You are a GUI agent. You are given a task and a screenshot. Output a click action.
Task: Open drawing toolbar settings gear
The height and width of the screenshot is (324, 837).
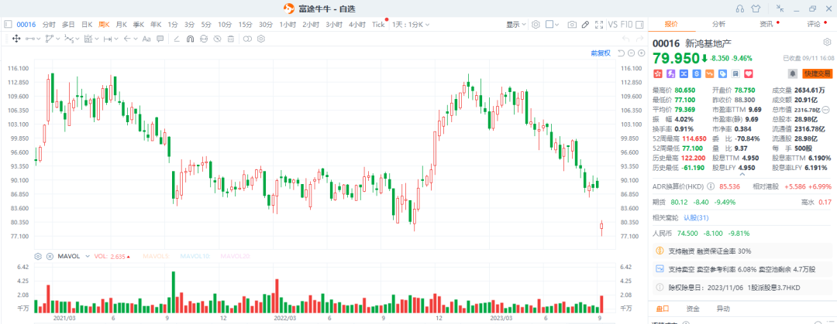pyautogui.click(x=261, y=39)
